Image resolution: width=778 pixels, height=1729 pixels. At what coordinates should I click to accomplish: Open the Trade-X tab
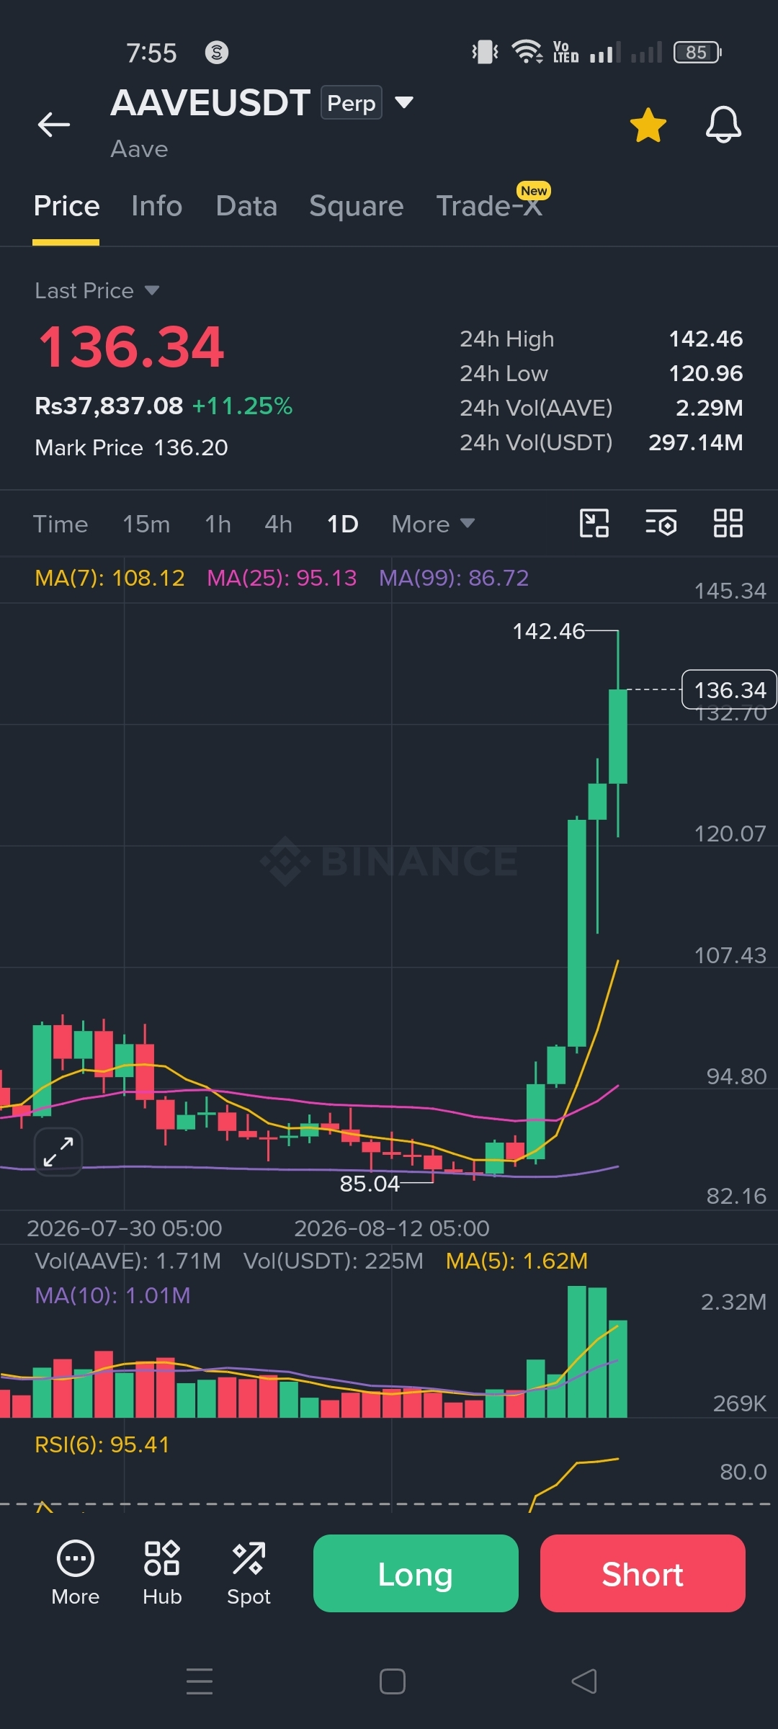coord(489,206)
